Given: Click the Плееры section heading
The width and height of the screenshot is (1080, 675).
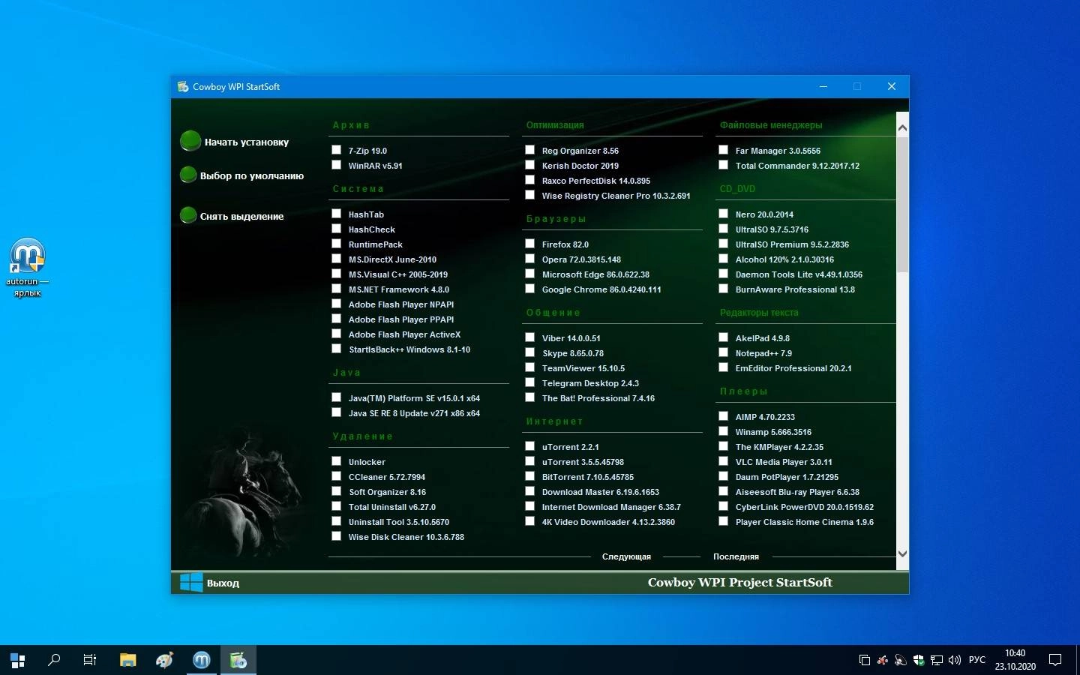Looking at the screenshot, I should [x=743, y=391].
